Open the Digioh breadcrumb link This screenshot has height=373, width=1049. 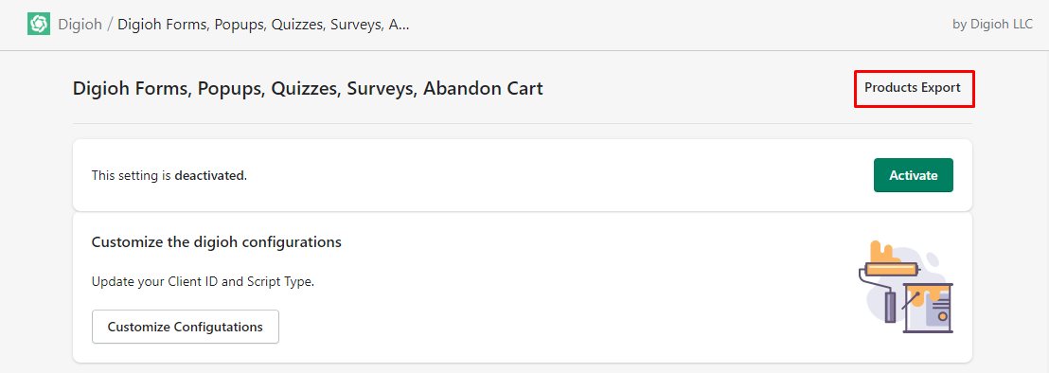point(80,25)
